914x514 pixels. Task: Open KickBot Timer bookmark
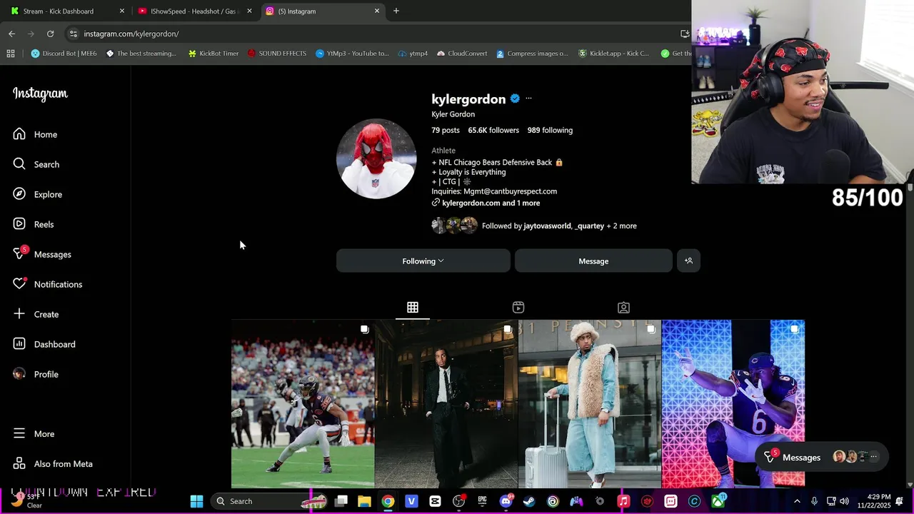point(214,54)
